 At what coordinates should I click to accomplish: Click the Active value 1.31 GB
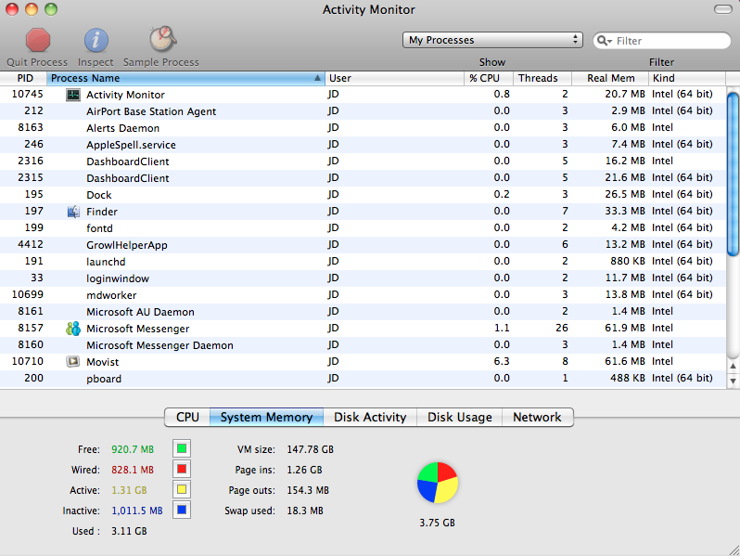[x=129, y=490]
